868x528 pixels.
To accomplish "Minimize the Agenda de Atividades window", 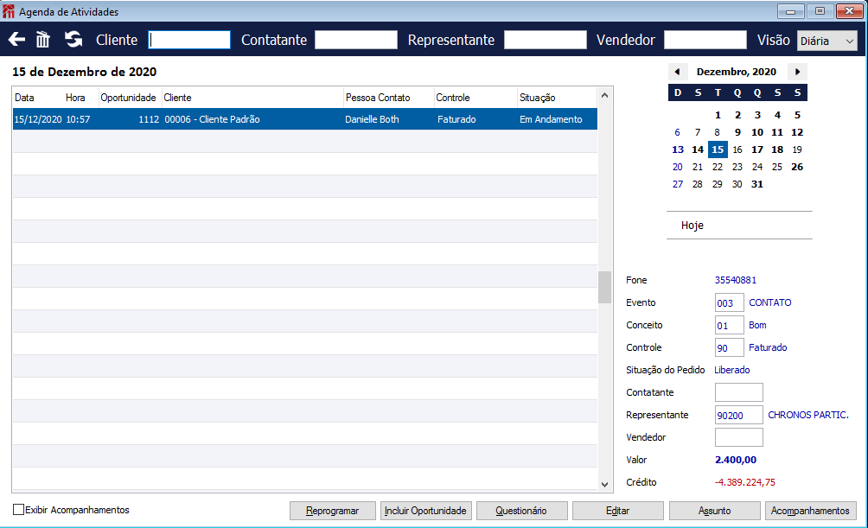I will click(791, 11).
